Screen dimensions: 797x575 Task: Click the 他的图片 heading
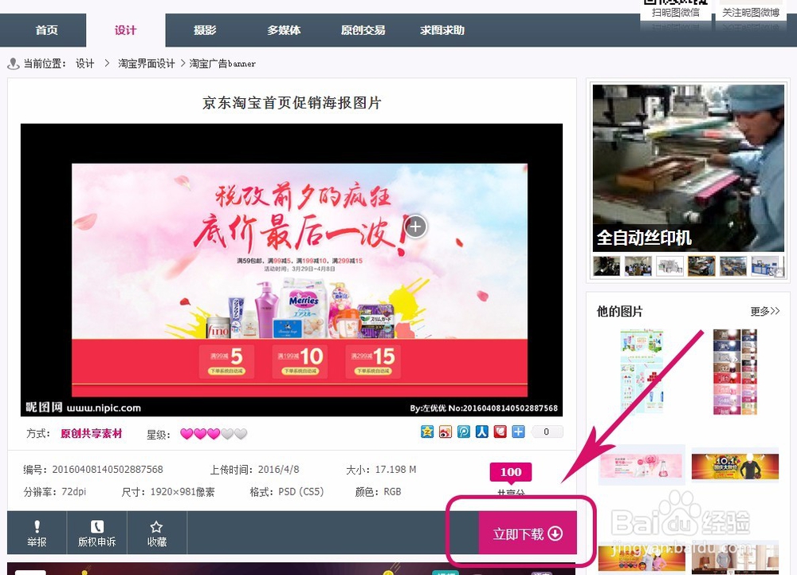[619, 311]
